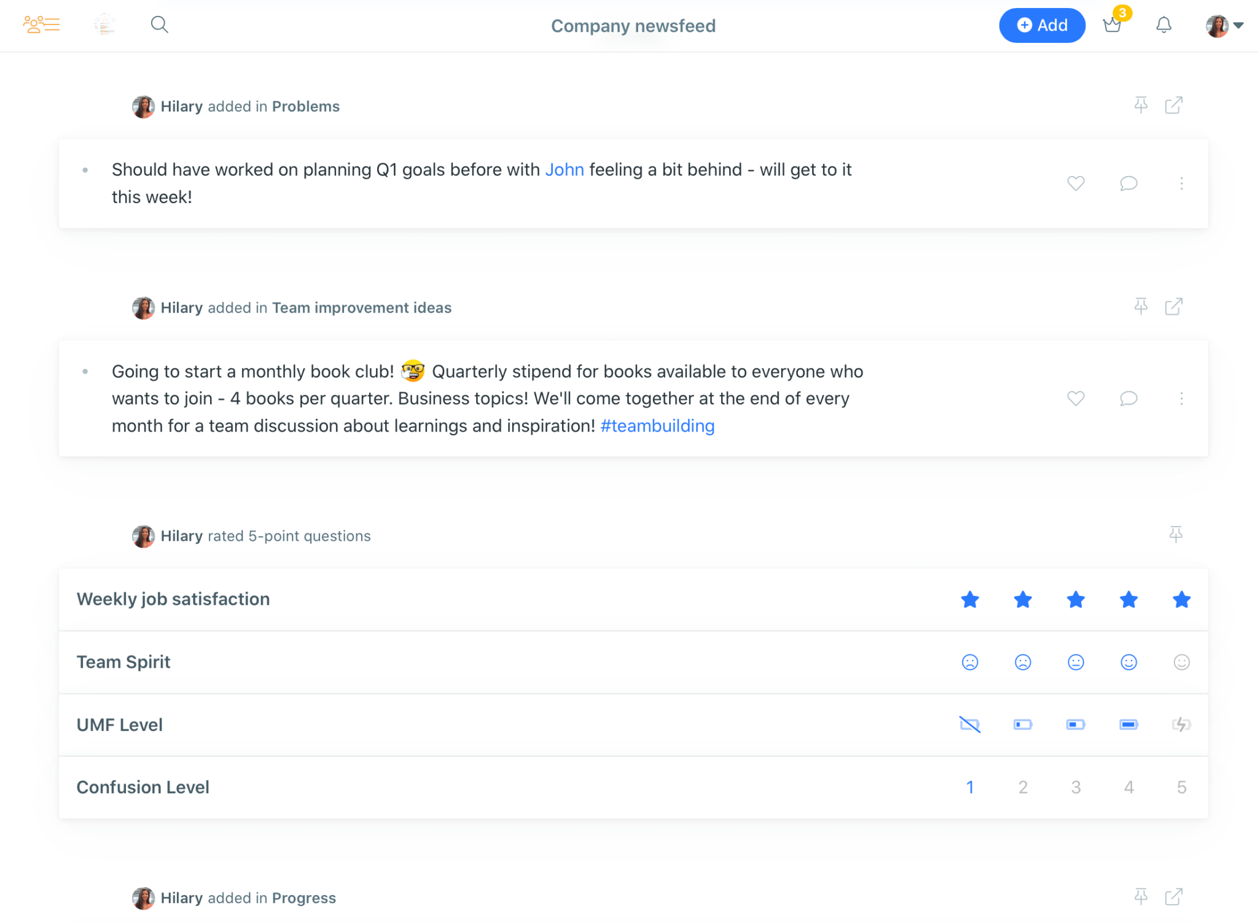
Task: Open more options on the Q1 goals post
Action: (x=1181, y=183)
